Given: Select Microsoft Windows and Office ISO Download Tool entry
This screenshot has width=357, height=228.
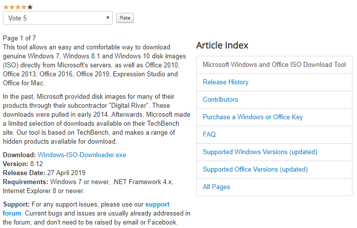Looking at the screenshot, I should [274, 65].
